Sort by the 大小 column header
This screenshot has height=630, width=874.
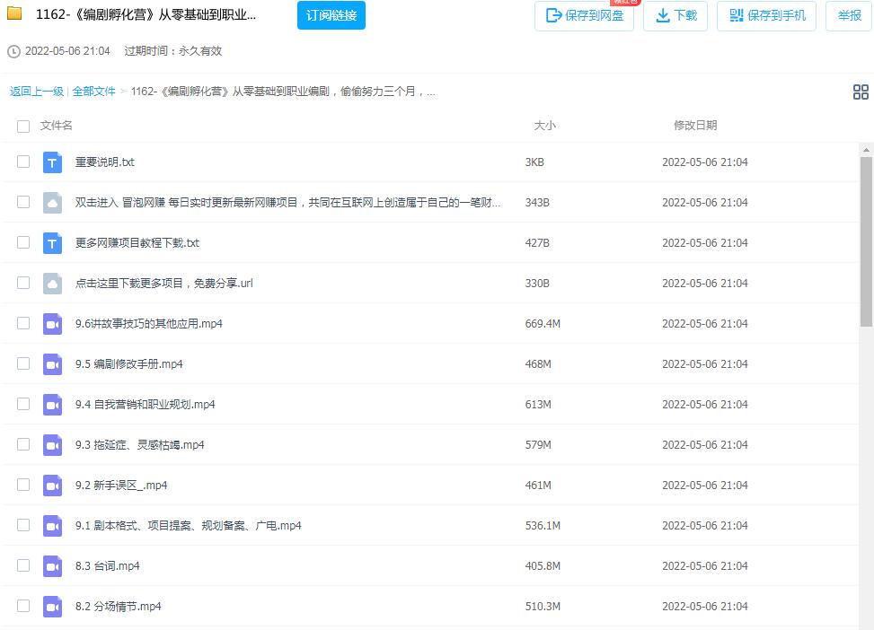(544, 126)
